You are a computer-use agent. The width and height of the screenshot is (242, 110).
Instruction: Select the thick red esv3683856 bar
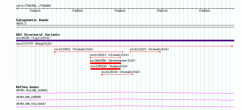(x=106, y=63)
